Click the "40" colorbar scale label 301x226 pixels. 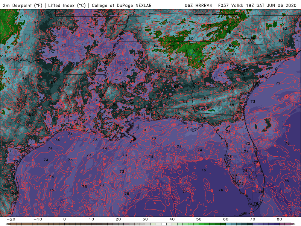click(172, 219)
